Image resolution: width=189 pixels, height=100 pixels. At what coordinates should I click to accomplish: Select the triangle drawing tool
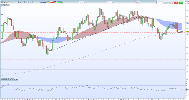click(x=45, y=2)
